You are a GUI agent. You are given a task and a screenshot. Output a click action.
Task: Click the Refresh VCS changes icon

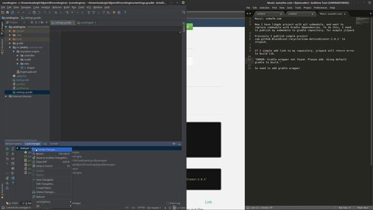point(7,149)
